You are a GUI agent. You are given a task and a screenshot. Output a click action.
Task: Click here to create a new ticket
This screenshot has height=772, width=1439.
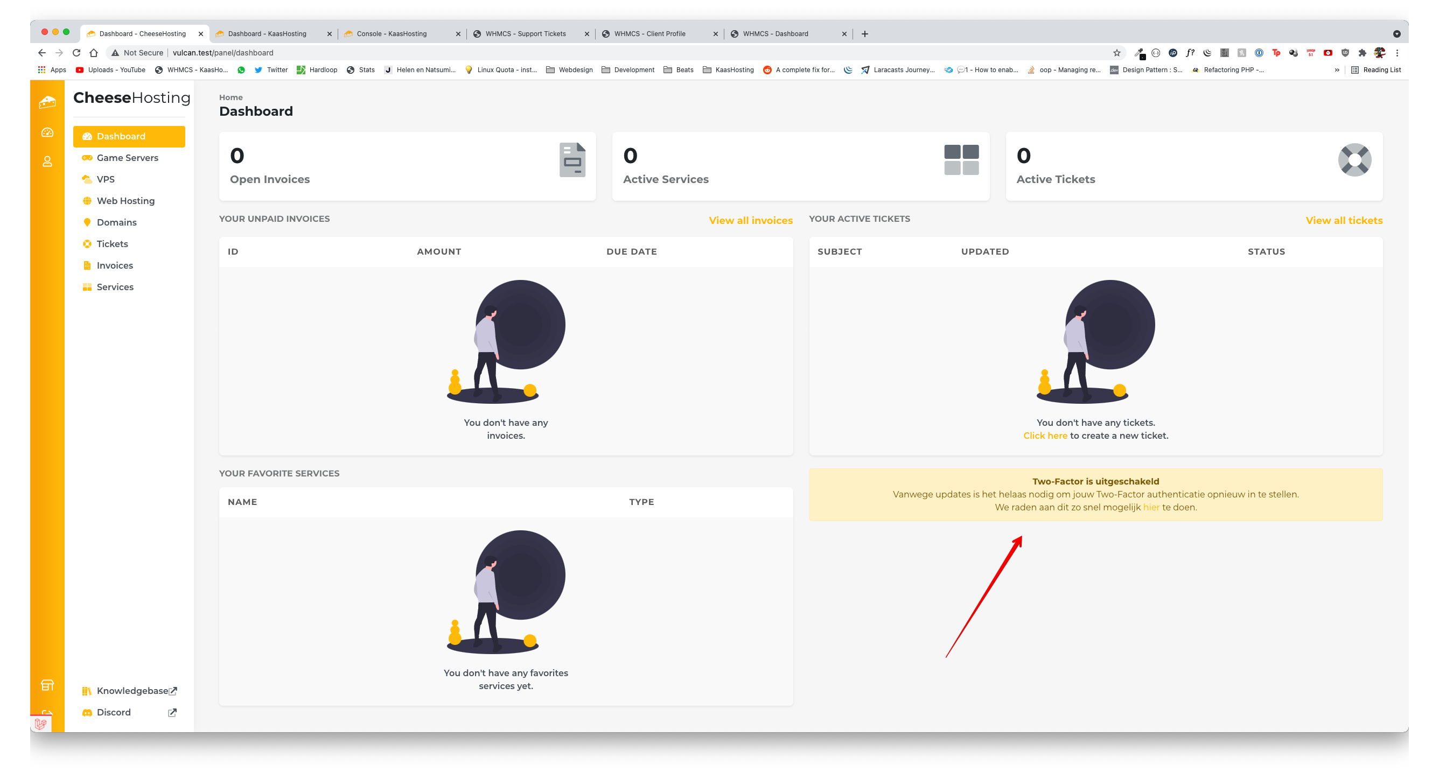tap(1045, 436)
